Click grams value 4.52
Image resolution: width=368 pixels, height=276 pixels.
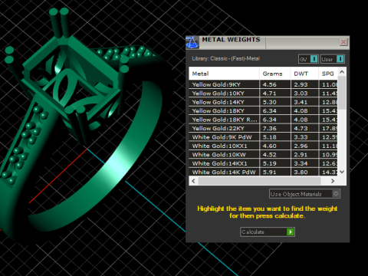pyautogui.click(x=269, y=155)
